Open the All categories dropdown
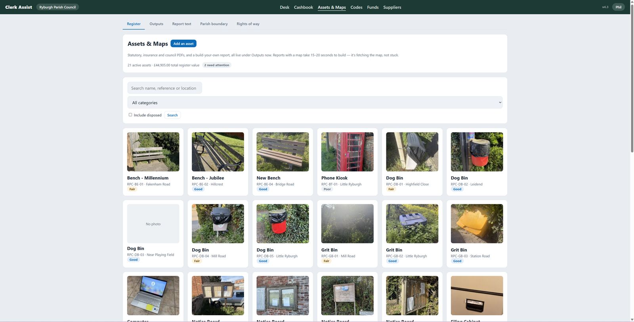This screenshot has height=322, width=634. [x=315, y=103]
